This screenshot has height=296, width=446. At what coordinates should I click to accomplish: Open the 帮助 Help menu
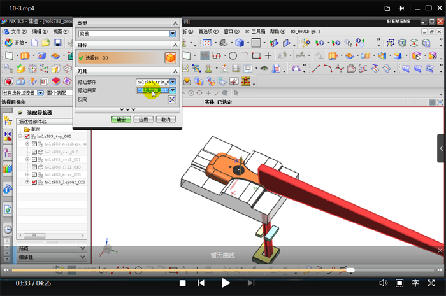click(x=275, y=31)
